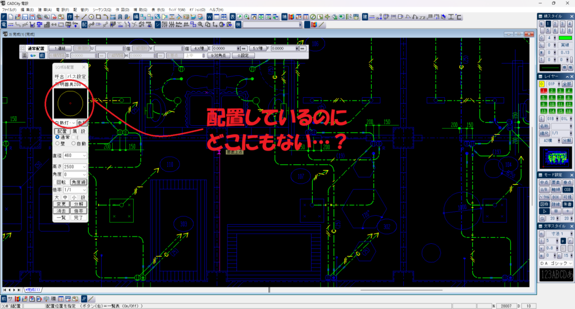Click the 作 drawing toolbar group icon
This screenshot has height=309, width=575.
(x=70, y=17)
